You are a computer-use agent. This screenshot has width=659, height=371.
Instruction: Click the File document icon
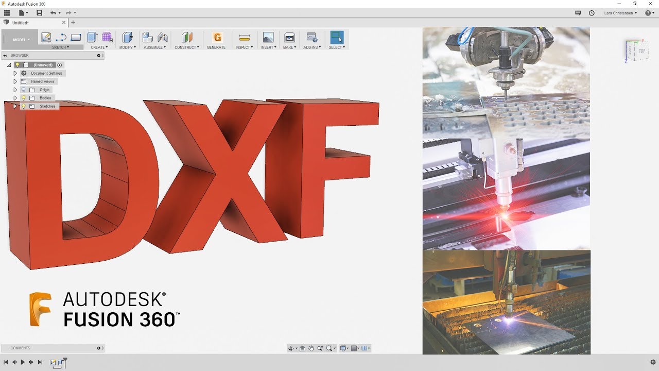tap(22, 13)
